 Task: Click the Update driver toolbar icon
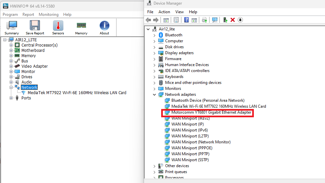(x=205, y=20)
